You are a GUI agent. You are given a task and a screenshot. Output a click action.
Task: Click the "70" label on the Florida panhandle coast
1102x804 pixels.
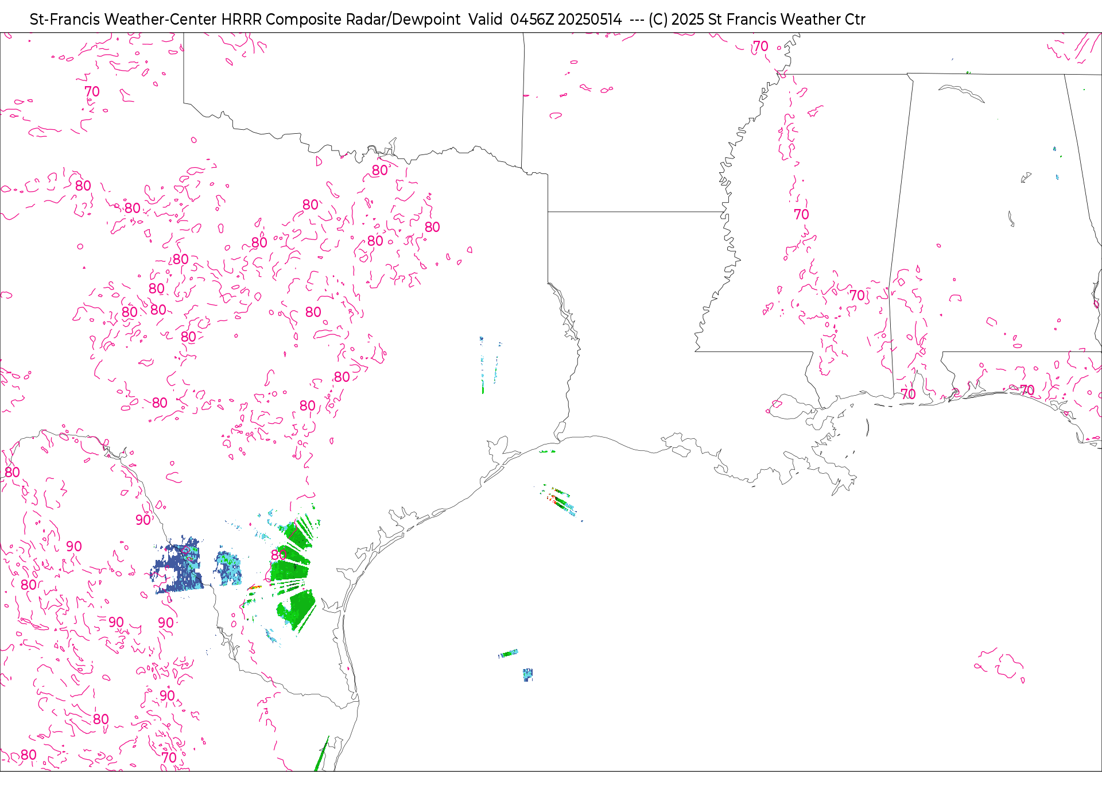point(1027,391)
